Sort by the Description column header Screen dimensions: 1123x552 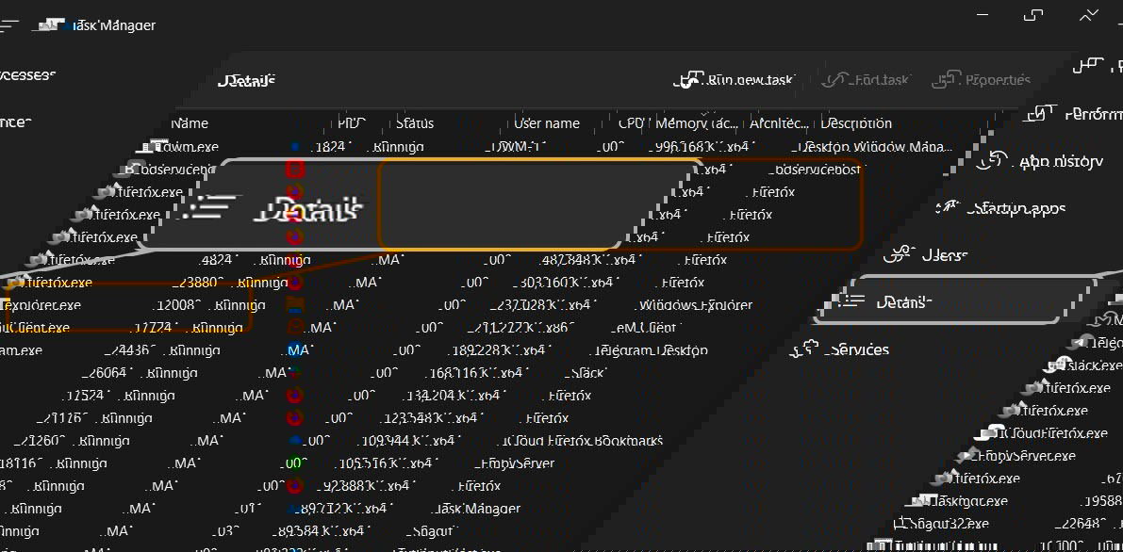(856, 123)
